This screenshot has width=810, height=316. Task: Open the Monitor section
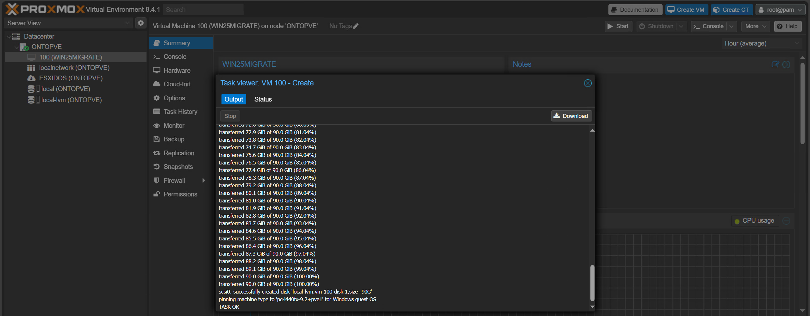coord(181,126)
